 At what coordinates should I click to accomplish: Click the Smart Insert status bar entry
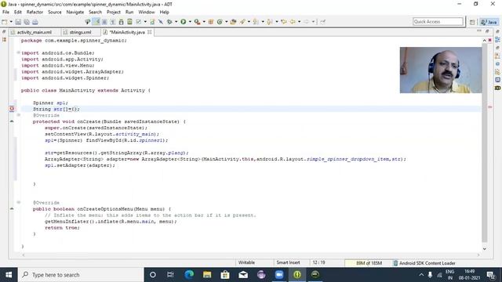tap(288, 262)
